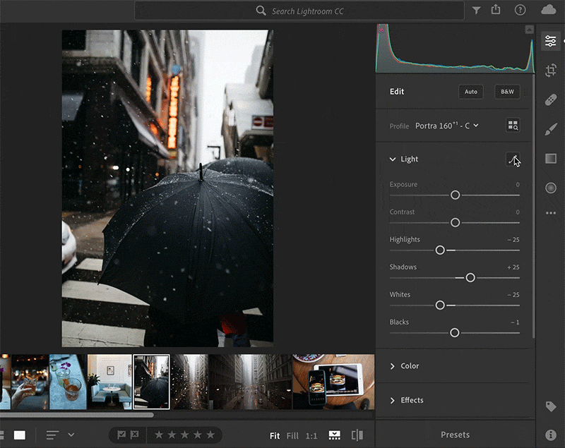The height and width of the screenshot is (448, 565).
Task: Click the Auto edit button
Action: click(x=470, y=92)
